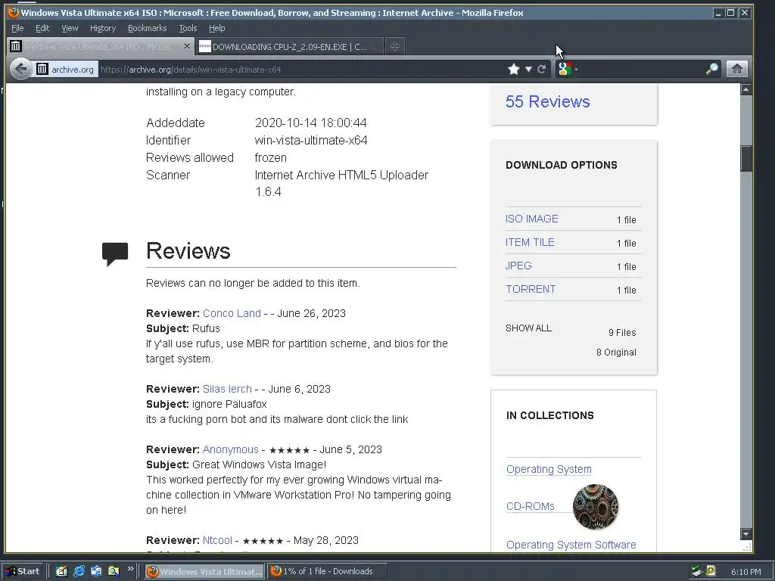Open the File menu
The height and width of the screenshot is (581, 775).
coord(17,28)
